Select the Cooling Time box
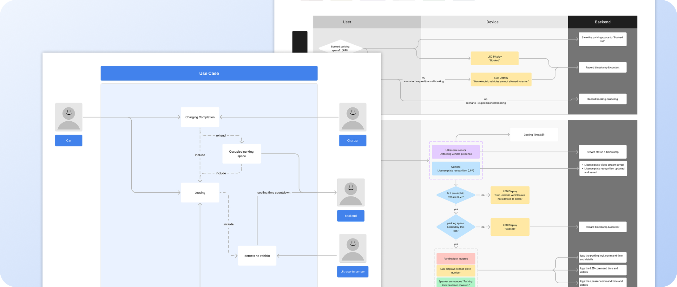 click(534, 135)
